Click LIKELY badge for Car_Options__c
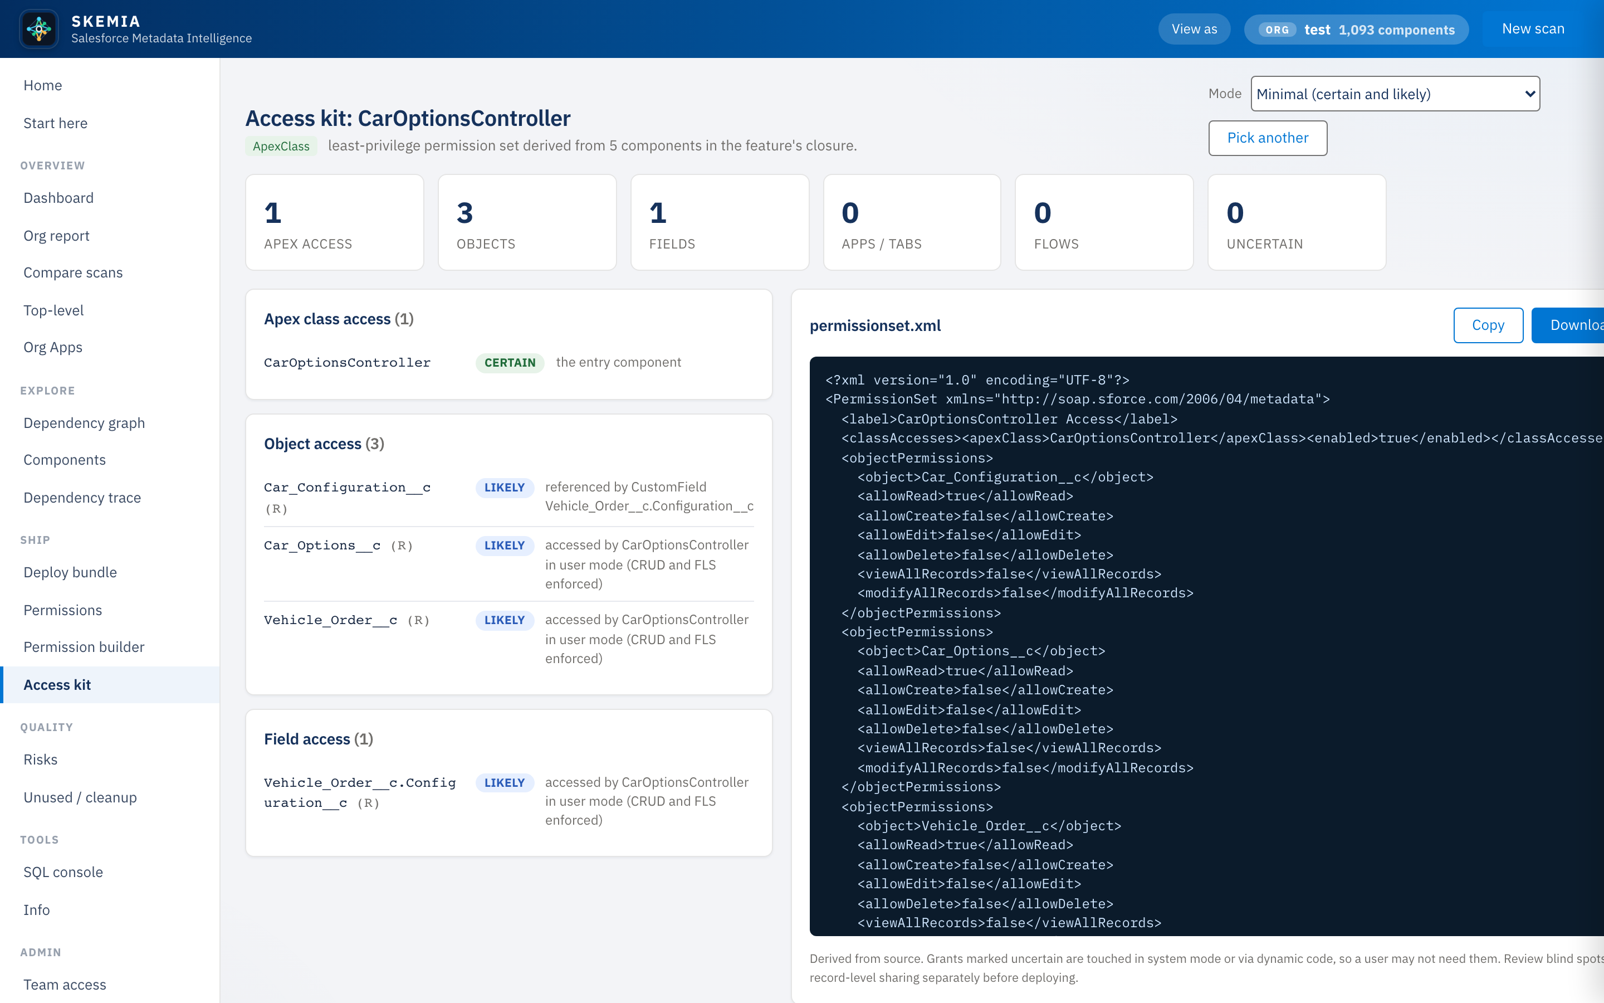The height and width of the screenshot is (1003, 1604). pos(505,546)
